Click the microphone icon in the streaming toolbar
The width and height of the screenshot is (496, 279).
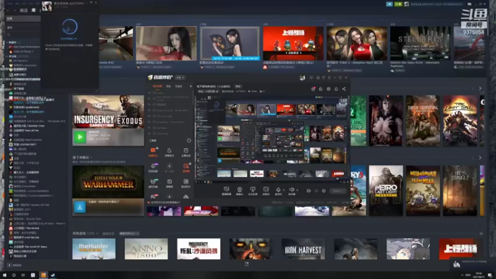(278, 190)
